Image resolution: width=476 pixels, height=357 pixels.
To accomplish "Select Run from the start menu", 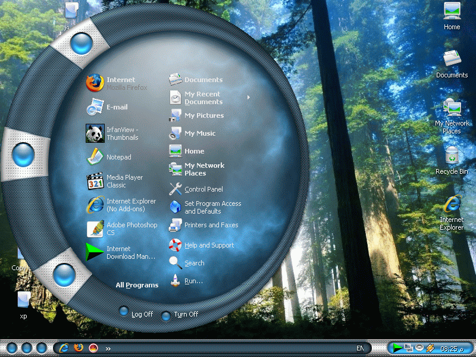I will click(195, 280).
